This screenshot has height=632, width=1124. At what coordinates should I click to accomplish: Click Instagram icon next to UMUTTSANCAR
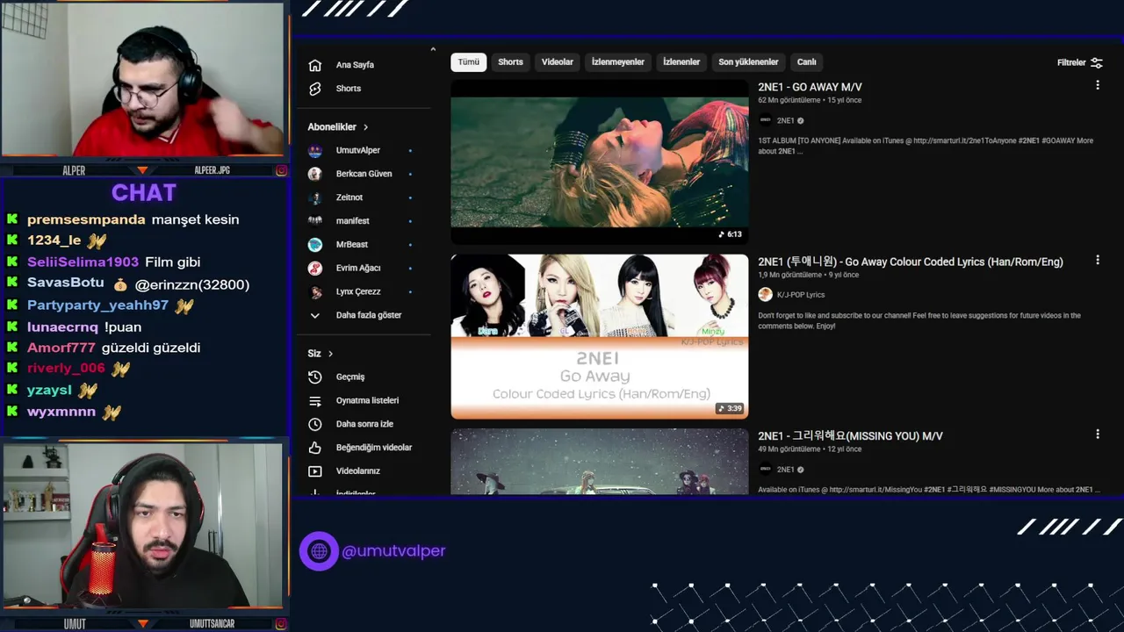(x=281, y=624)
